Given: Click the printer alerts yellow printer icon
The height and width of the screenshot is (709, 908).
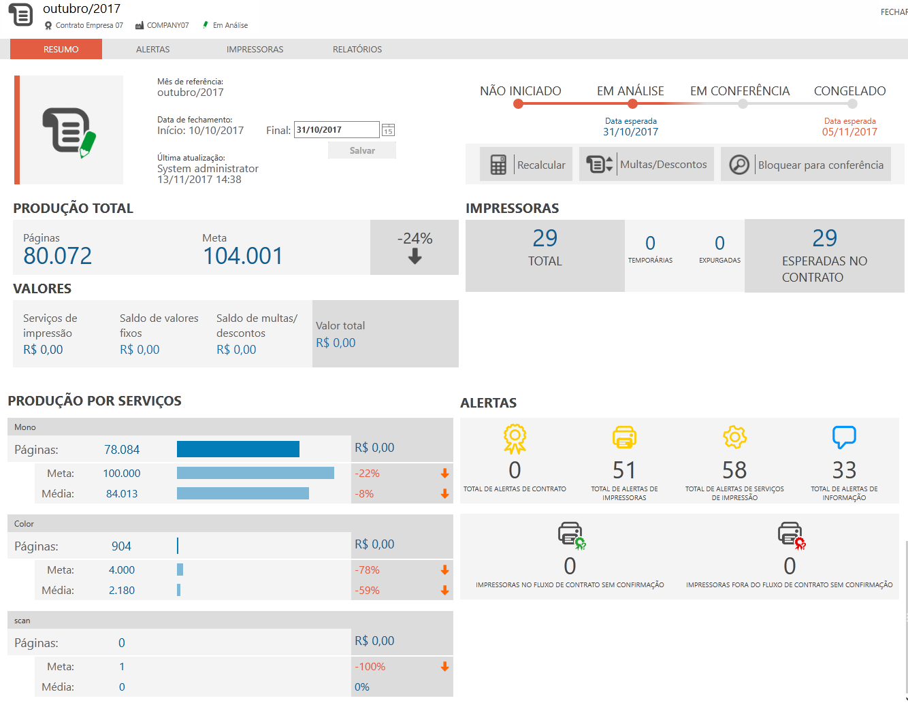Looking at the screenshot, I should 624,438.
